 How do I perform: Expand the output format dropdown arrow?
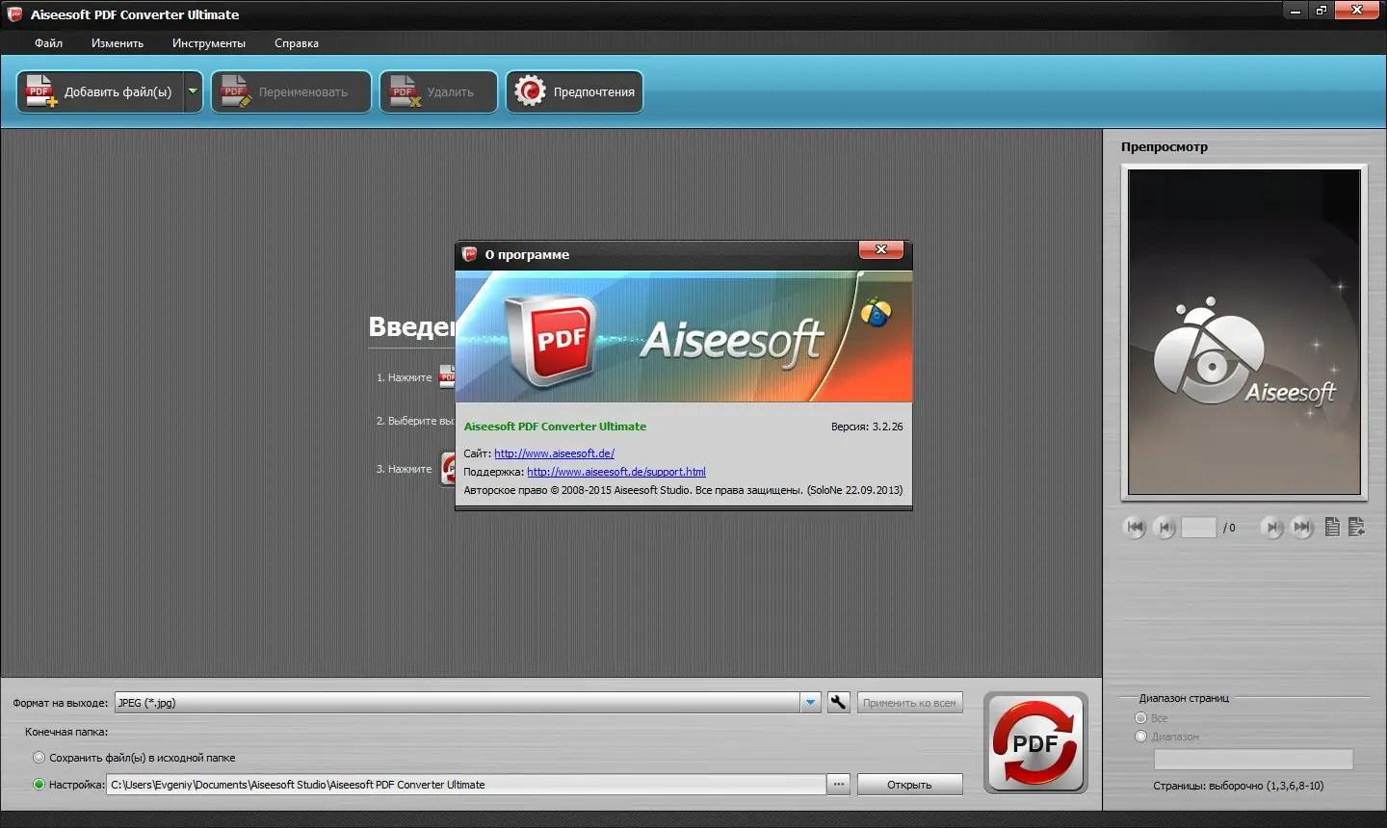[x=811, y=703]
